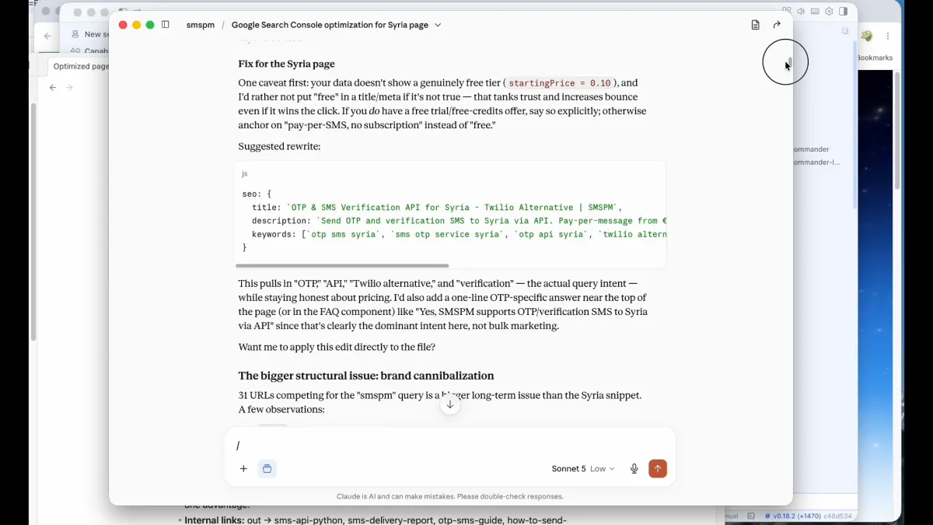Open the Sonnet 5 Low model dropdown
933x525 pixels.
tap(583, 468)
